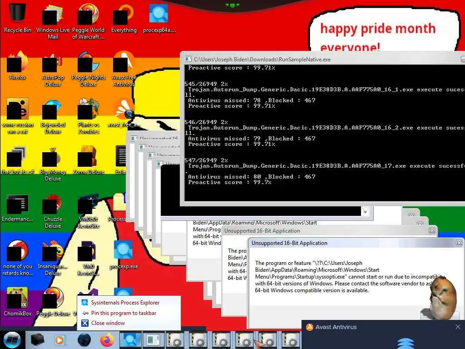Image resolution: width=465 pixels, height=349 pixels.
Task: Click the '547/26949 2%' console line
Action: point(206,160)
